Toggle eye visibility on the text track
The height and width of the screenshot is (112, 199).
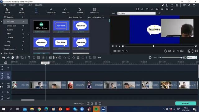click(2, 67)
